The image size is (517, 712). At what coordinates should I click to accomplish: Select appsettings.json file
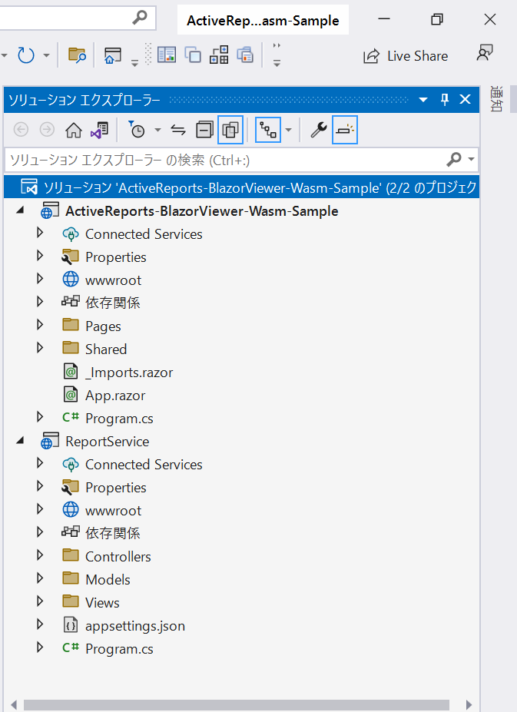135,626
